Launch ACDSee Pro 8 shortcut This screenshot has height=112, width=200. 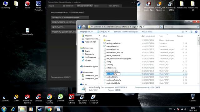point(27,99)
